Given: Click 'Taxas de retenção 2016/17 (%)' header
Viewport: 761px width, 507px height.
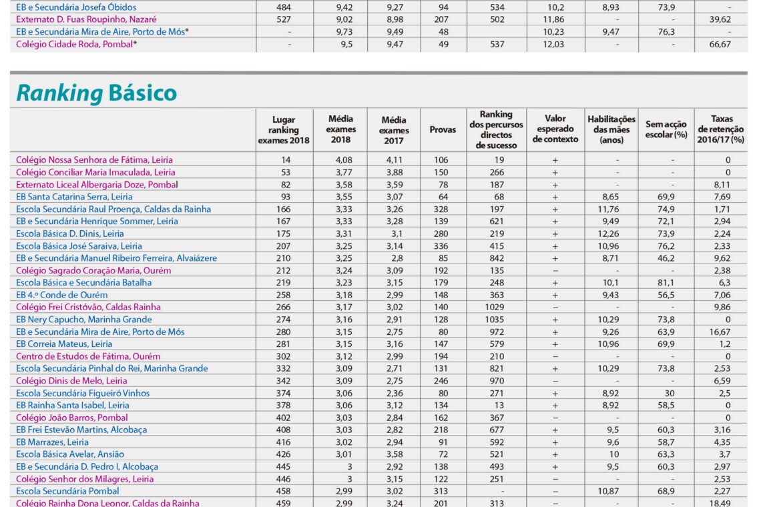Looking at the screenshot, I should click(x=721, y=129).
